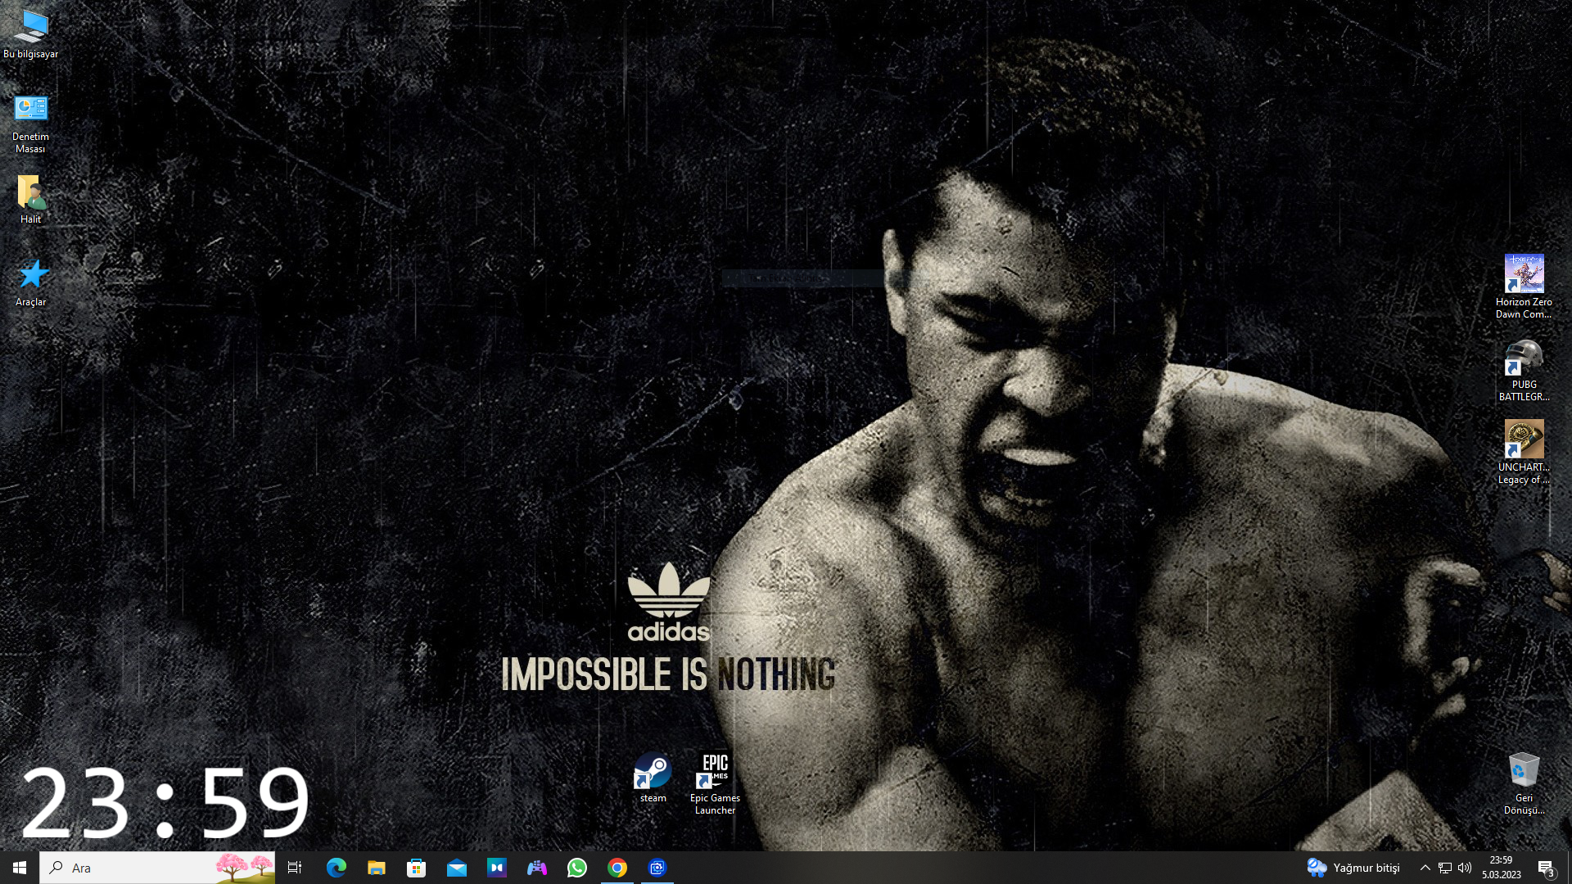Select the Horizon Zero Dawn shortcut
Image resolution: width=1572 pixels, height=884 pixels.
[1524, 286]
